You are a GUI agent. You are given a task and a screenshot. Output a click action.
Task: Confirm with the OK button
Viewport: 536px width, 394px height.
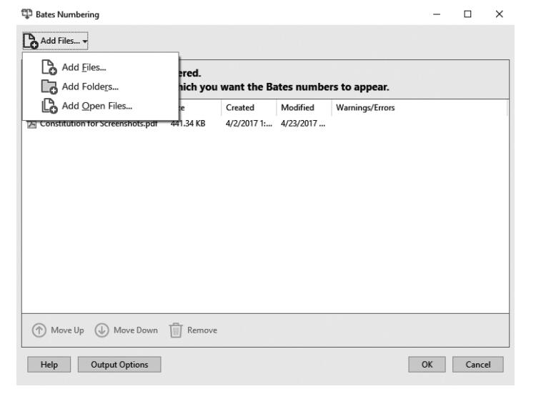[428, 363]
